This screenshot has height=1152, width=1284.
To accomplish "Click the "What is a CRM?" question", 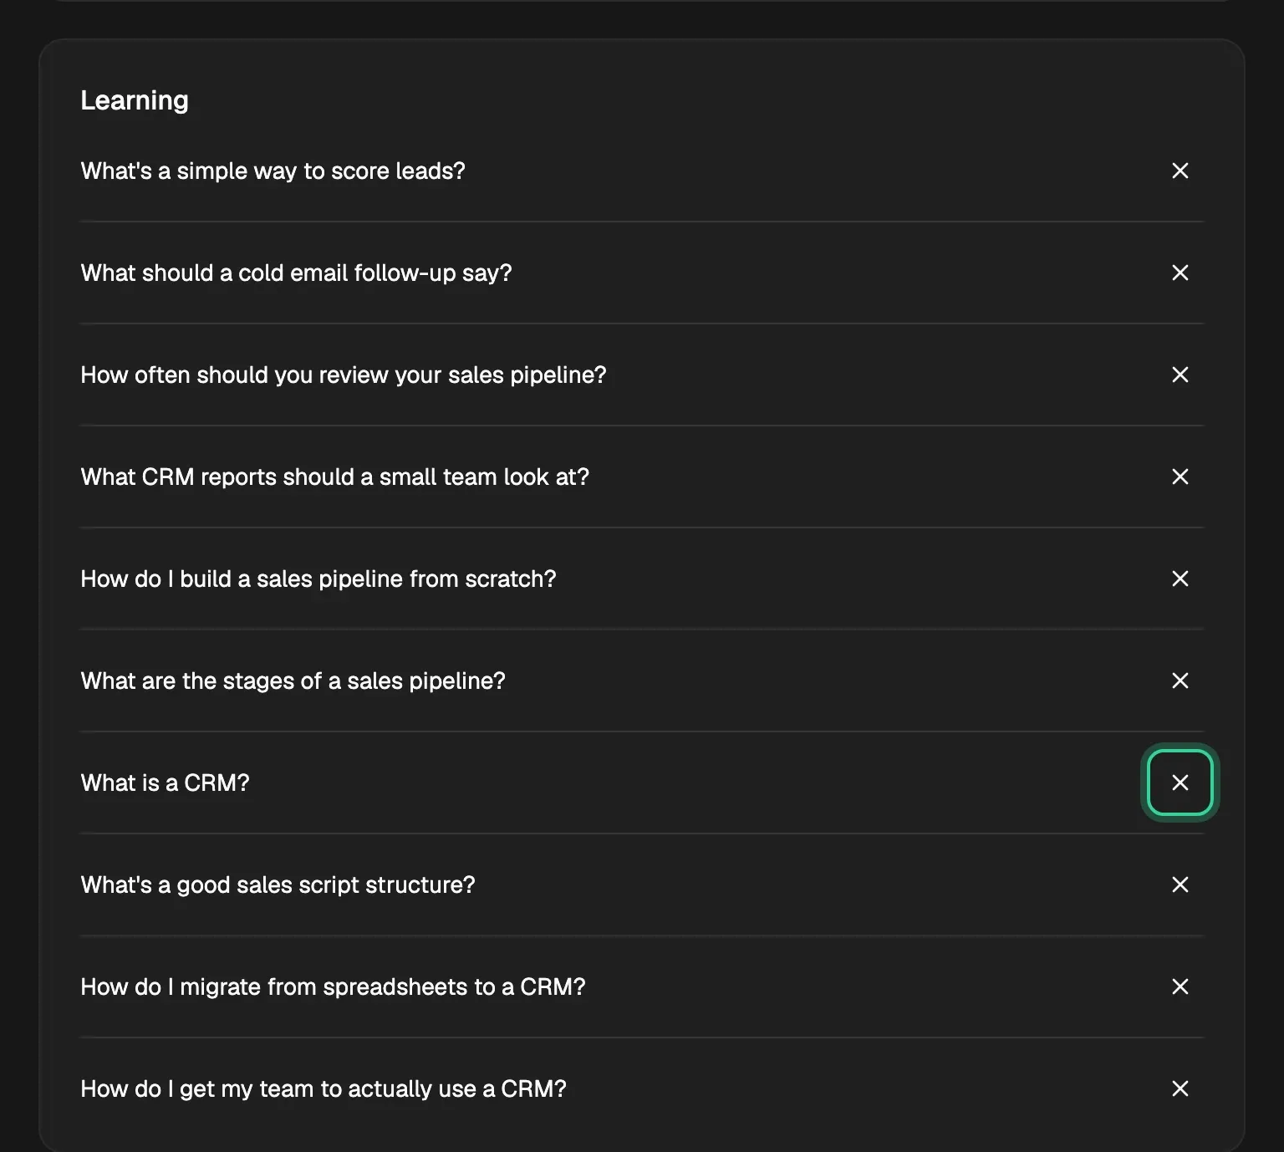I will coord(165,782).
